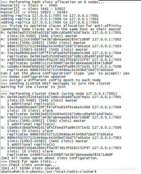
Task: Click the 'yes' answer after the configuration prompt
Action: pyautogui.click(x=126, y=73)
